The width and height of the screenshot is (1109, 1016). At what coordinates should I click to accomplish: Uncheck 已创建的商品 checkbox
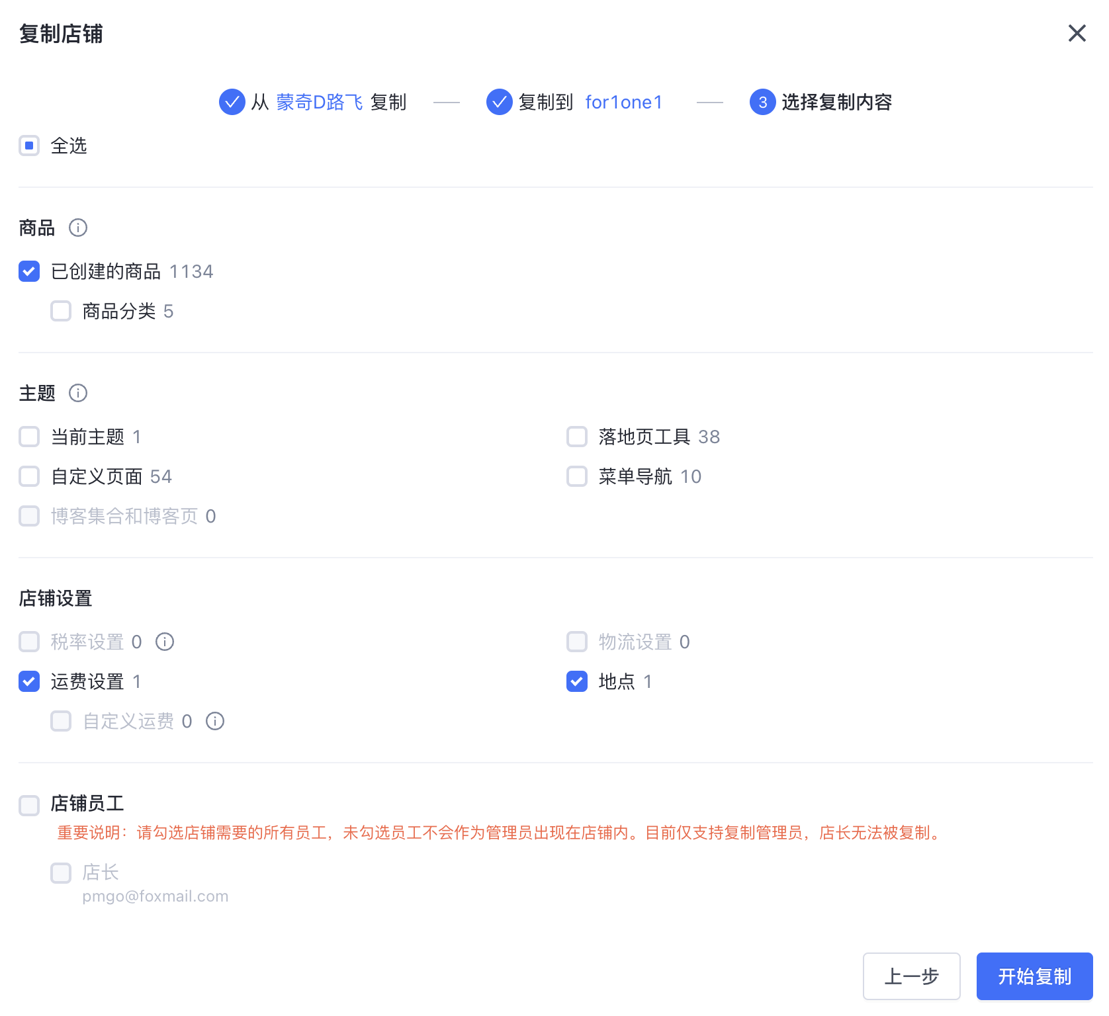pyautogui.click(x=29, y=271)
